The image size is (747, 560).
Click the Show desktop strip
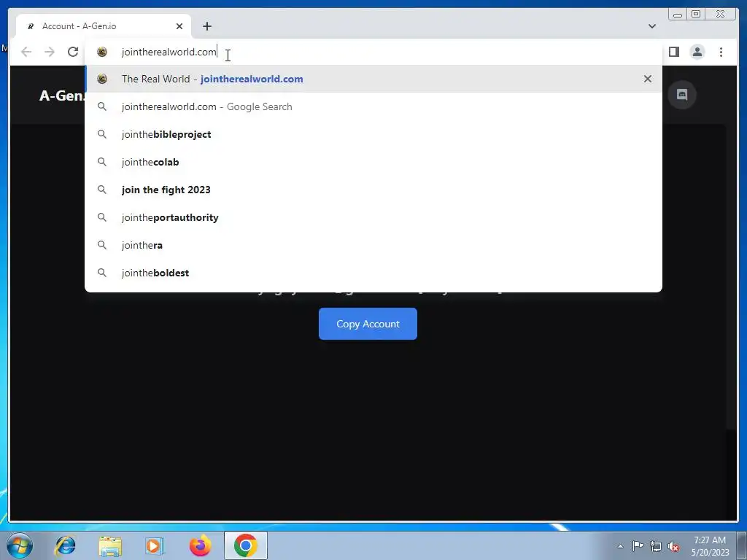click(742, 545)
